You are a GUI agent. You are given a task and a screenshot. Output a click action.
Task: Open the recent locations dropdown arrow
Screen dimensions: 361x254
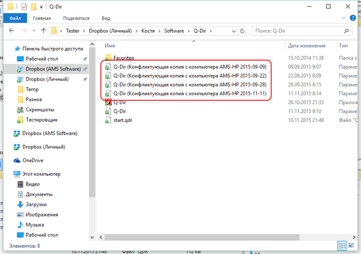click(x=34, y=31)
